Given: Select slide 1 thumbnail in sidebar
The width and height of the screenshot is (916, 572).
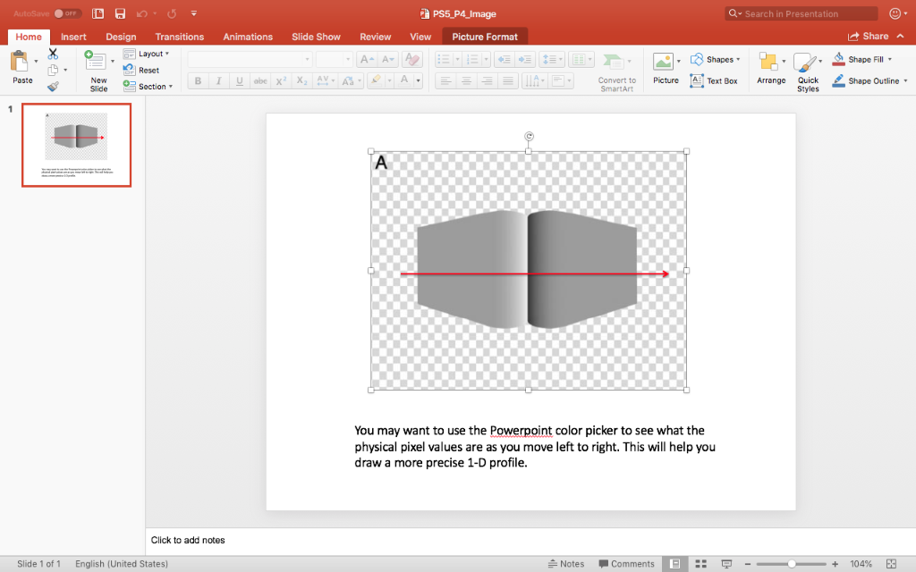Looking at the screenshot, I should (x=76, y=145).
